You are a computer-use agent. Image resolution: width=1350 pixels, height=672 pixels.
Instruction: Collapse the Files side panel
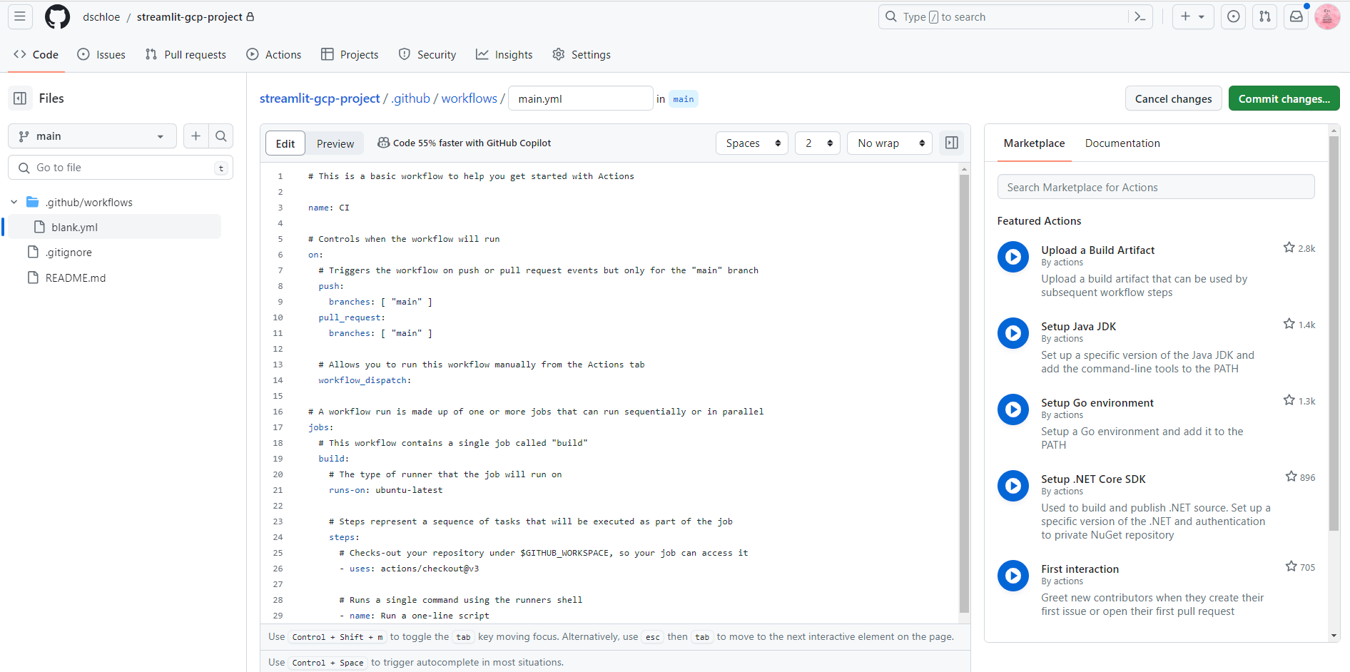20,98
